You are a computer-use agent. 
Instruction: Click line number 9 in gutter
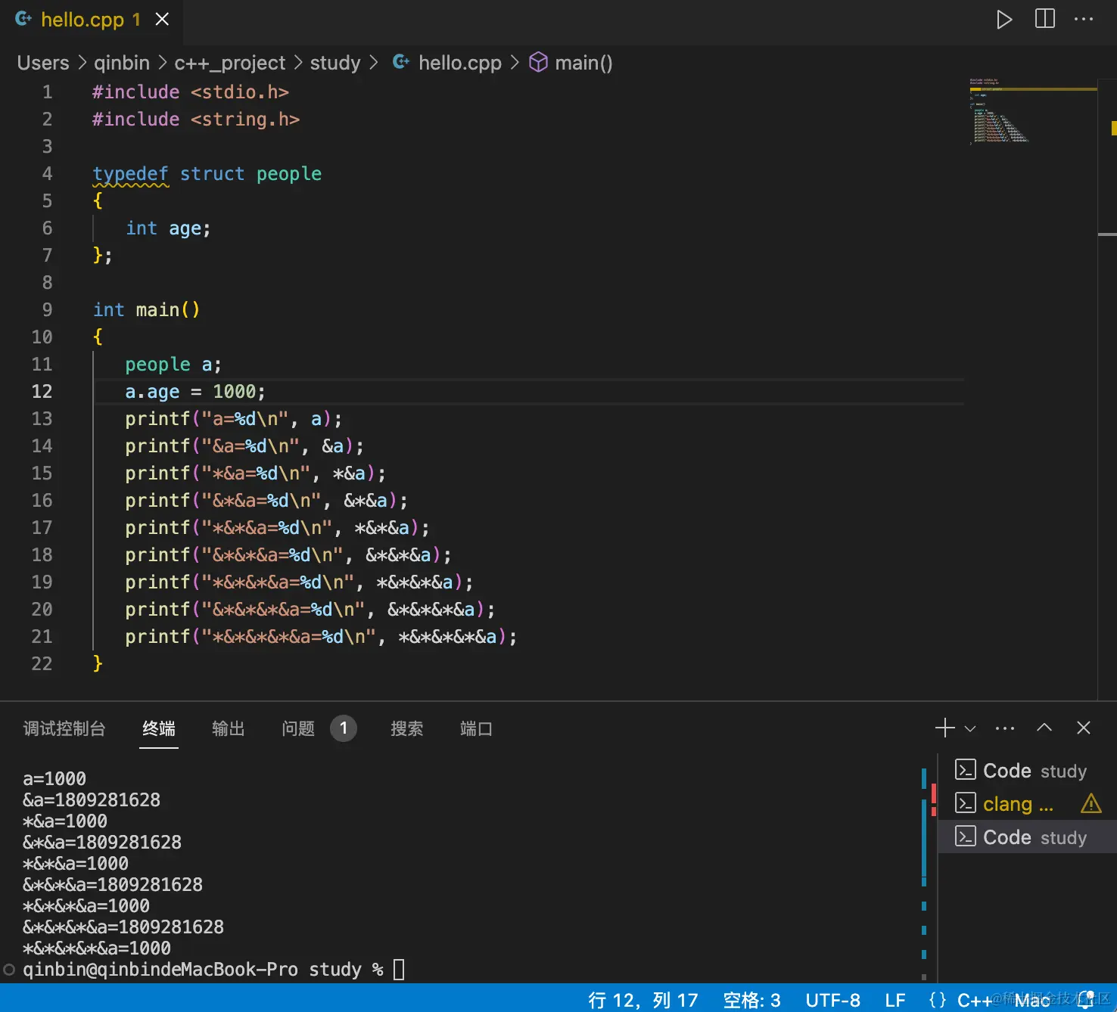47,309
